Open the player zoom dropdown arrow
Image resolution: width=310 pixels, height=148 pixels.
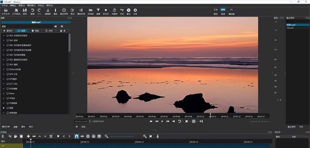pos(190,121)
